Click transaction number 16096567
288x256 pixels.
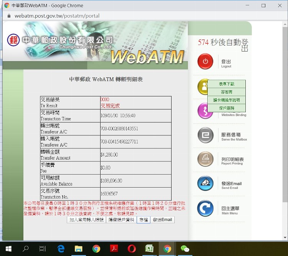coord(109,194)
